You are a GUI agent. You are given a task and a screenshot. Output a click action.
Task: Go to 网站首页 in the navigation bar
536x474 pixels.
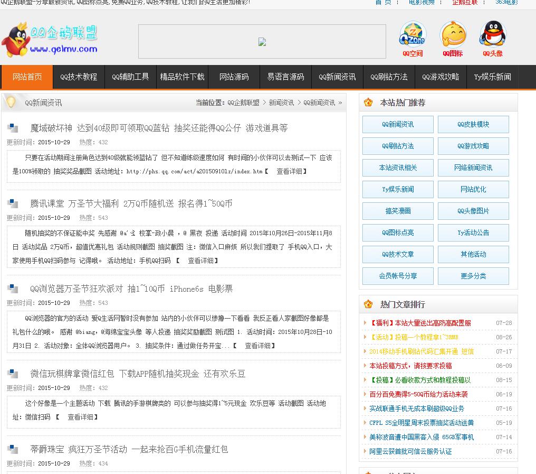27,77
